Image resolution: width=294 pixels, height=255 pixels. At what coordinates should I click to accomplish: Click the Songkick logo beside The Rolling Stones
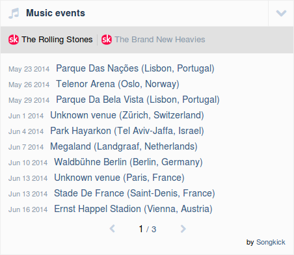14,40
